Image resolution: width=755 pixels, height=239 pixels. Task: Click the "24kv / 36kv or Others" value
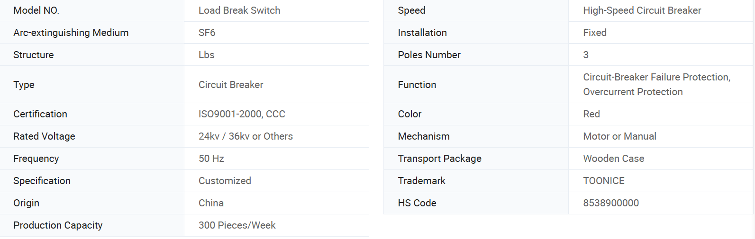click(246, 136)
